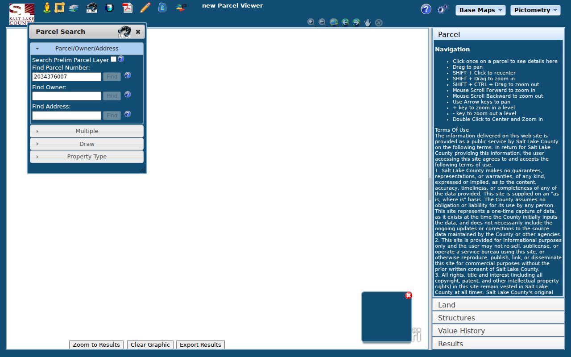This screenshot has height=357, width=571.
Task: Expand the Multiple search section
Action: coord(87,131)
